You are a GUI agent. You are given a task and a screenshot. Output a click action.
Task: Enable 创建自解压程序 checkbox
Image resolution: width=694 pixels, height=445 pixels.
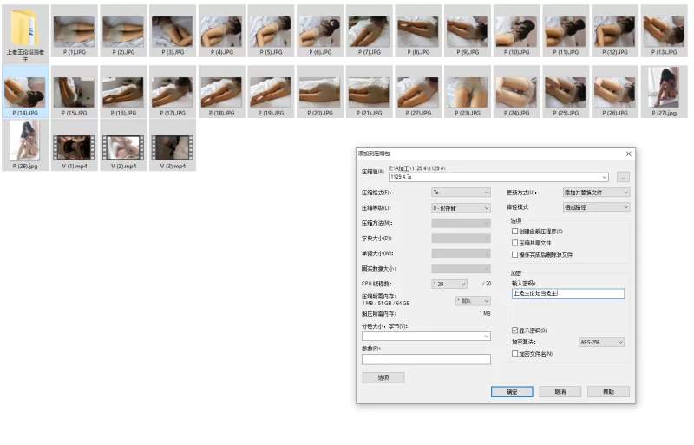pyautogui.click(x=514, y=231)
